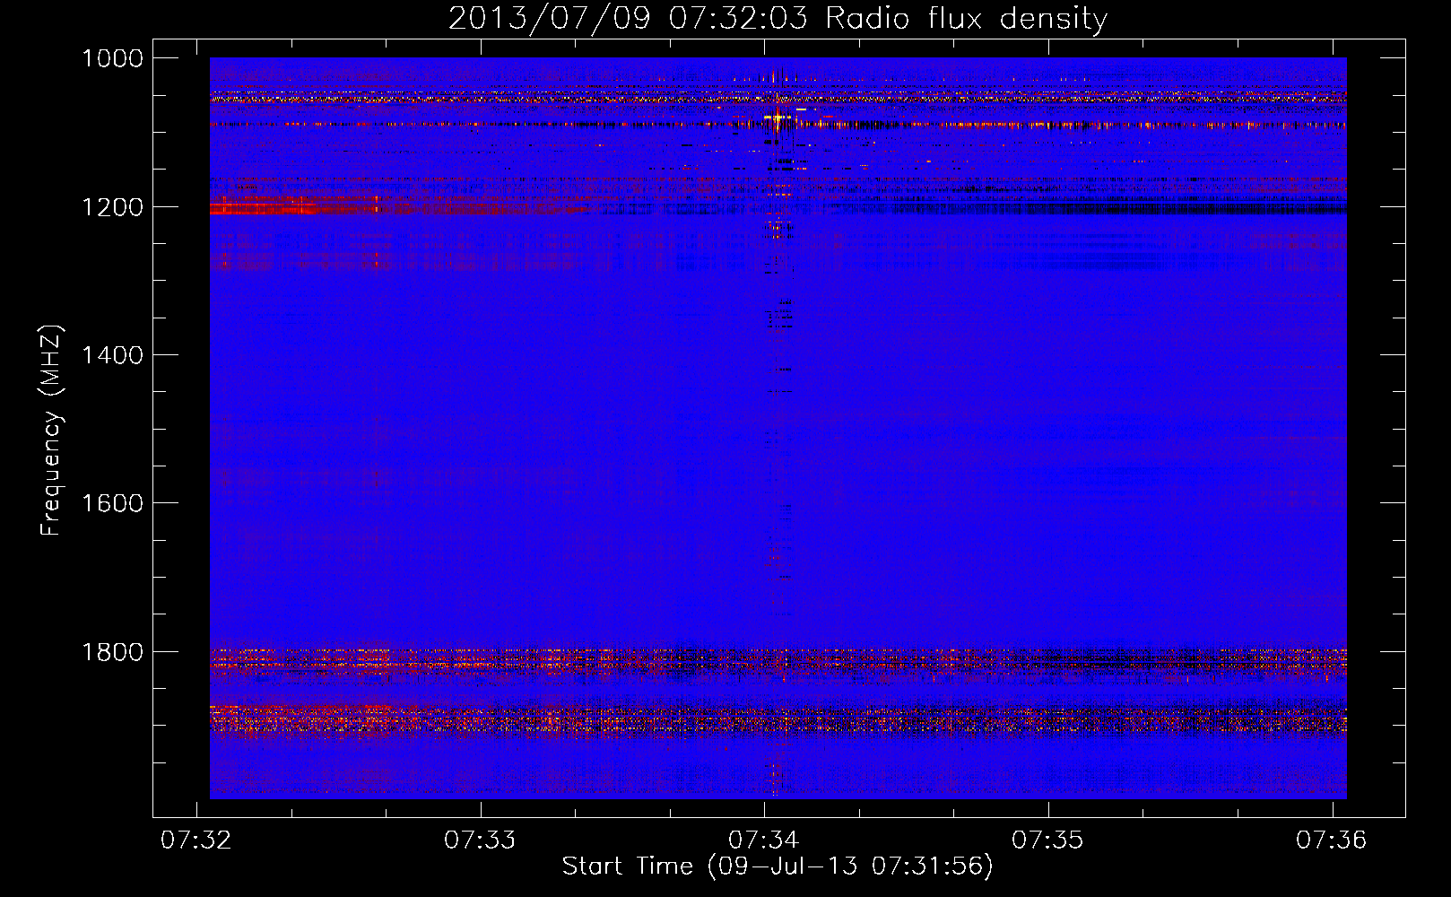The height and width of the screenshot is (897, 1451).
Task: Click the plot title "2013/07/09 07:32:03 Radio flux density"
Action: point(778,18)
